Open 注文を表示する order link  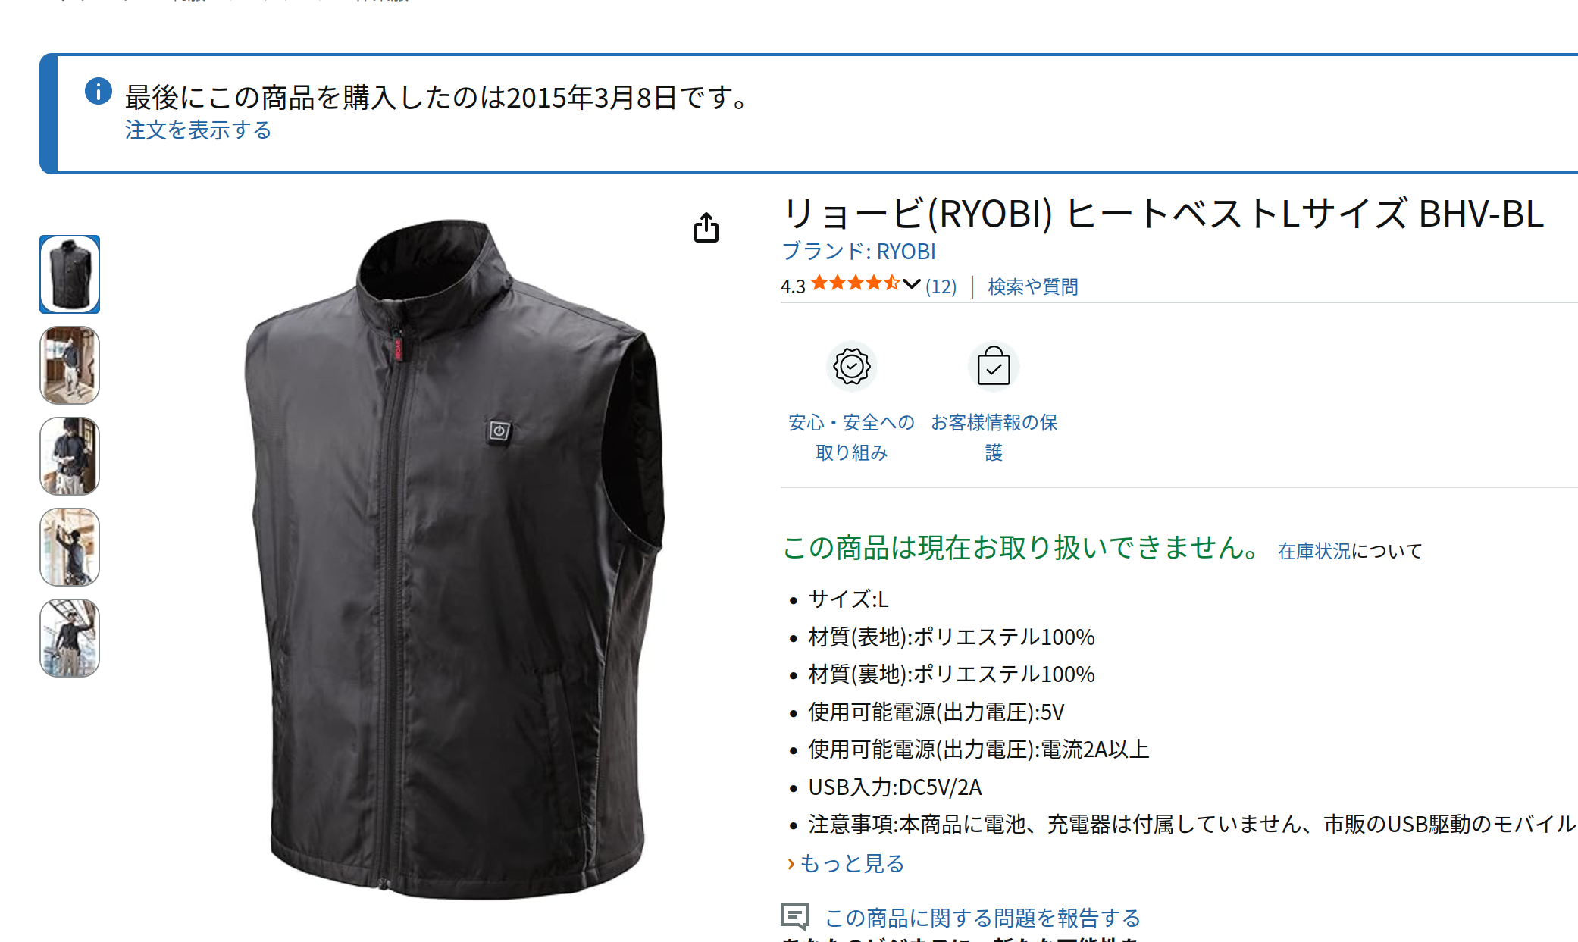198,130
